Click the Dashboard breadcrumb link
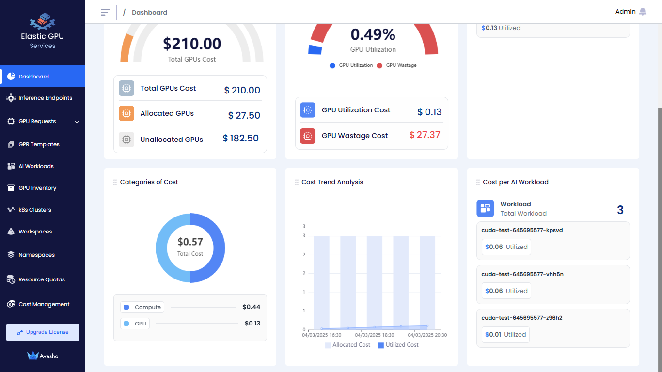662x372 pixels. point(149,12)
